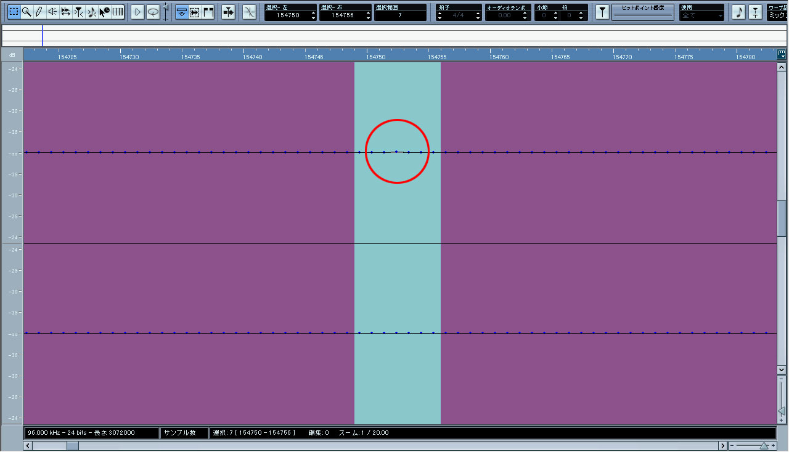Toggle Autoscroll button

(229, 12)
